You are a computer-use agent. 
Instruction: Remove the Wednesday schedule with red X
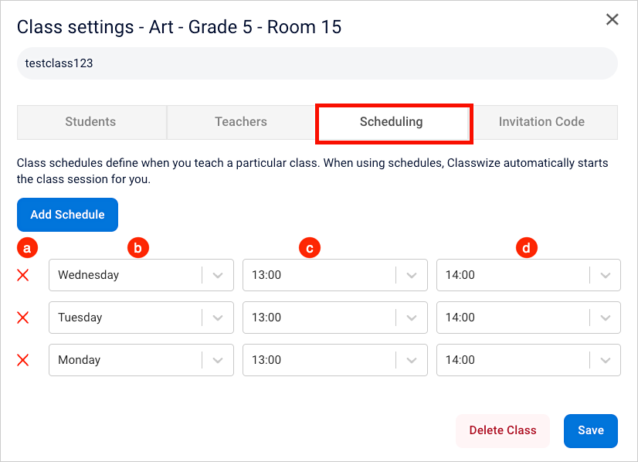23,275
